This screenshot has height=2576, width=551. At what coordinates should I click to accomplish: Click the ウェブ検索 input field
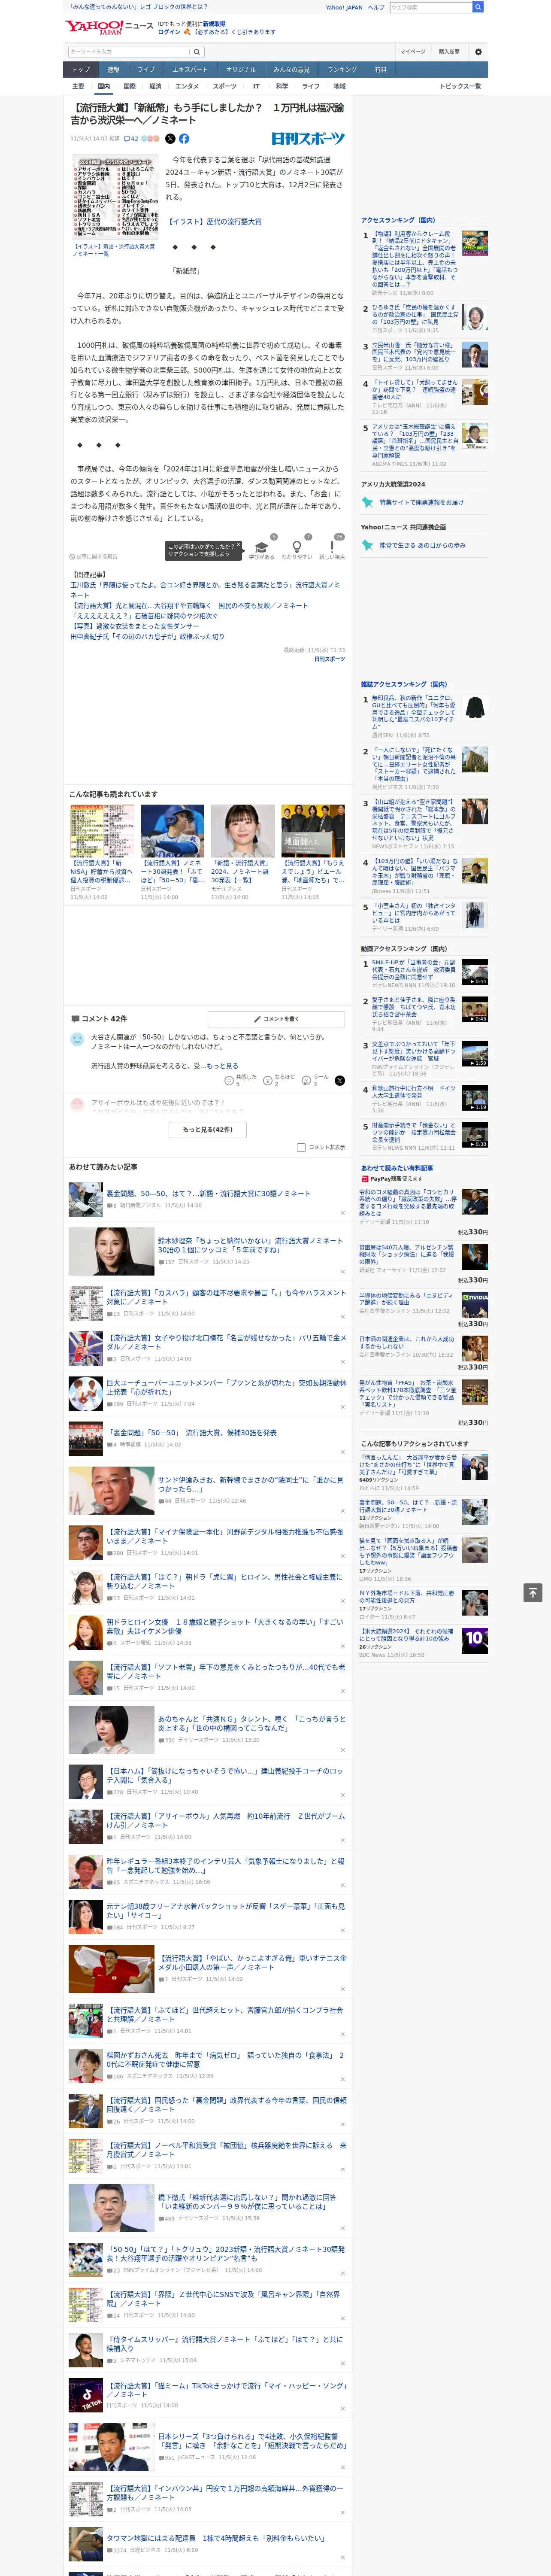click(430, 7)
